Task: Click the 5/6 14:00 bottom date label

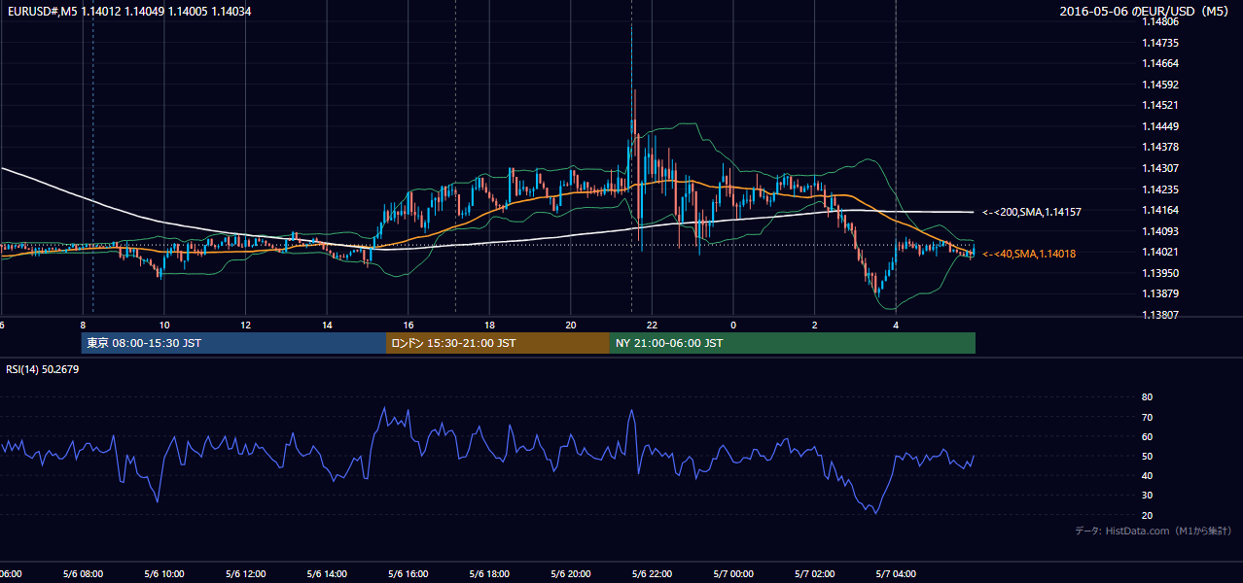Action: [327, 573]
